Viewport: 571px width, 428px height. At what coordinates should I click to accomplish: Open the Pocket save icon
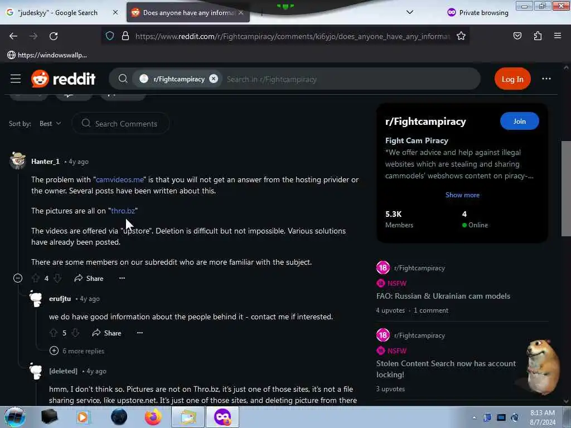tap(517, 36)
